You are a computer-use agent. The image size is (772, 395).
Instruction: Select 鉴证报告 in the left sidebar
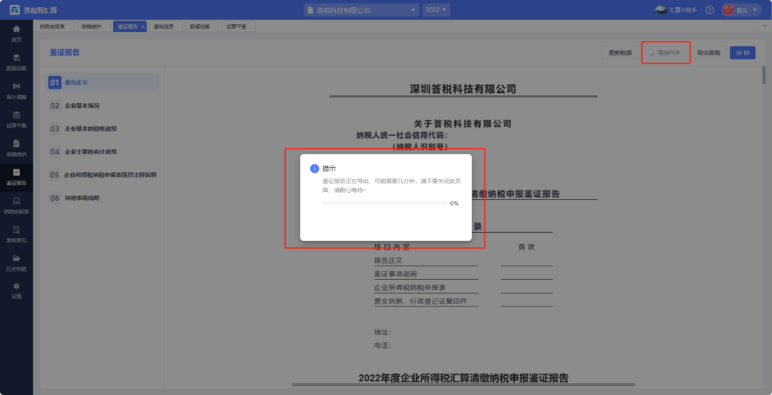coord(16,177)
